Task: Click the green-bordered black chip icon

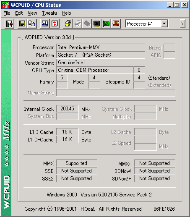Action: click(x=96, y=24)
